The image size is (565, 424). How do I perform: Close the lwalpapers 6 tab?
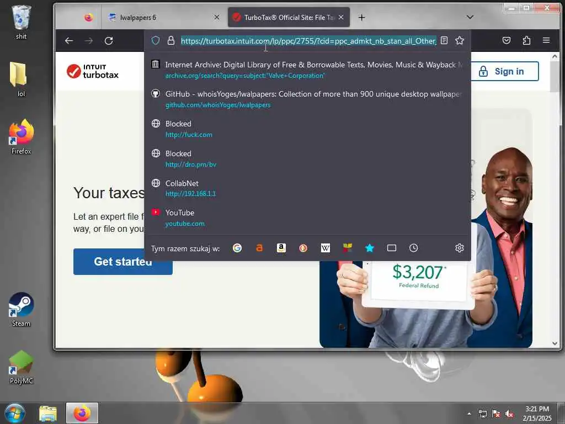pos(216,17)
